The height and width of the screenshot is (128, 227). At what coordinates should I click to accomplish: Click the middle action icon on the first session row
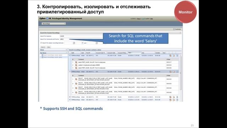[174, 55]
